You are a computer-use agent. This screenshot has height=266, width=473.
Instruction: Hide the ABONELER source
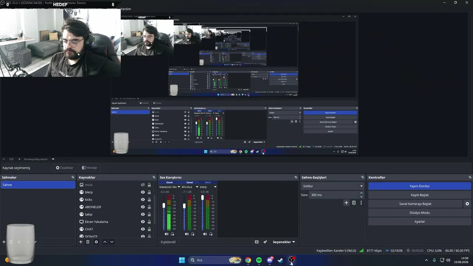tap(143, 207)
